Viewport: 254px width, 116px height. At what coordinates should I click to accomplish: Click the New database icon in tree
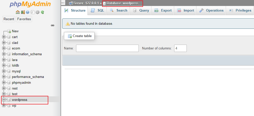(9, 31)
